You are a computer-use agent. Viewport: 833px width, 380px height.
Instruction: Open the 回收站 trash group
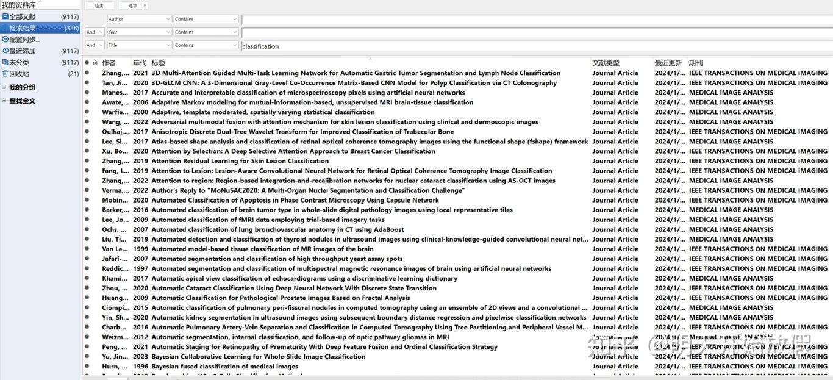pyautogui.click(x=40, y=74)
